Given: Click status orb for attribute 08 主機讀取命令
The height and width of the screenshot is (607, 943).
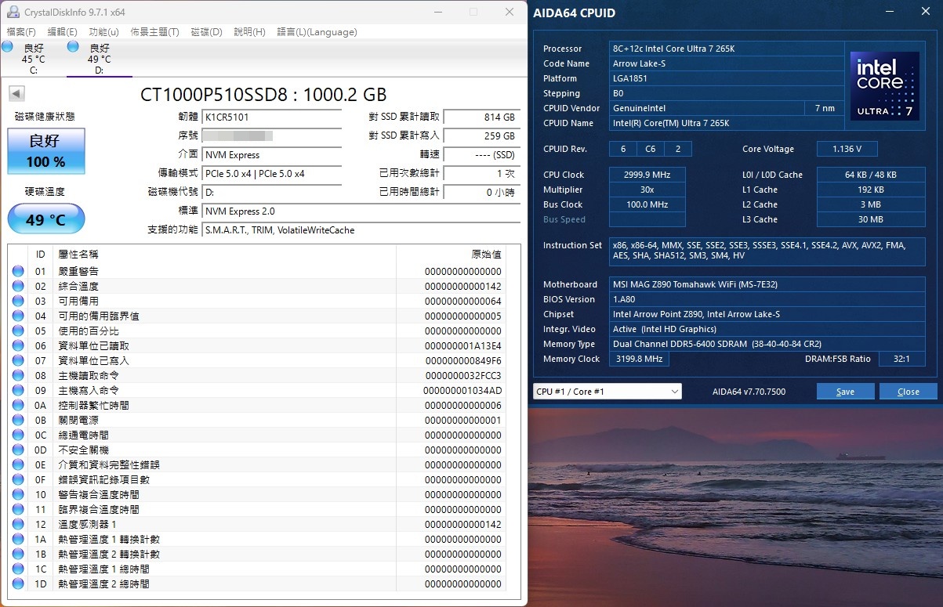Looking at the screenshot, I should pyautogui.click(x=18, y=375).
